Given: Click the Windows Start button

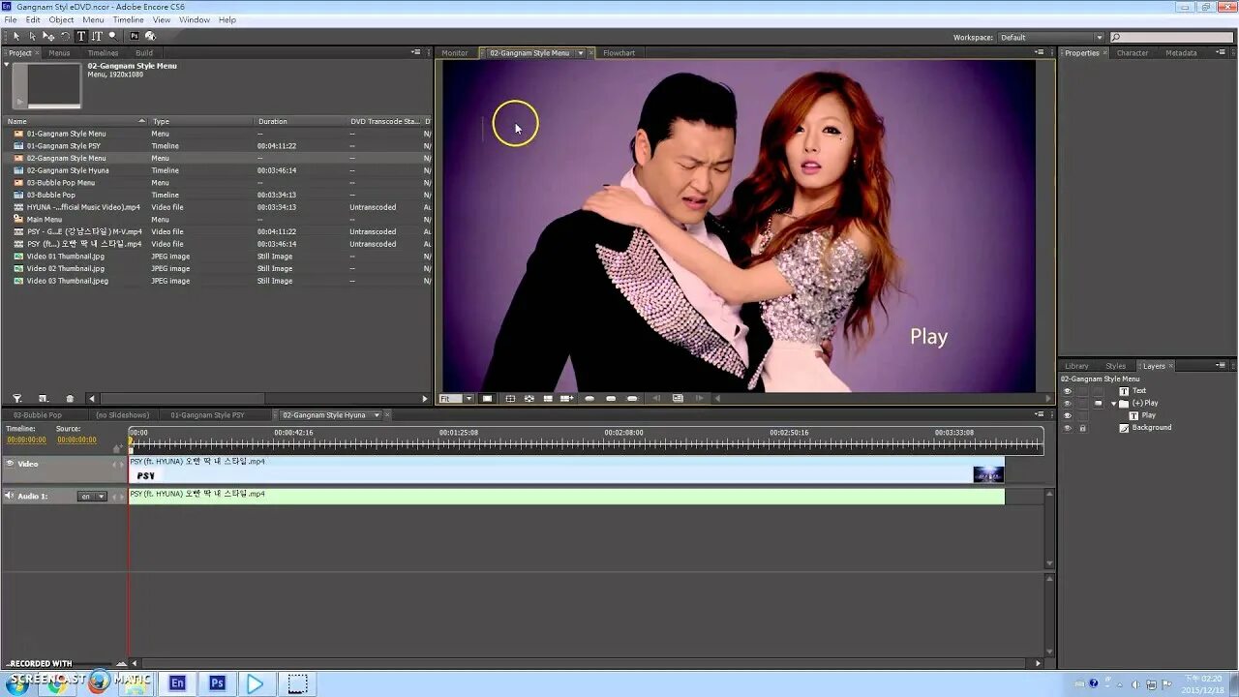Looking at the screenshot, I should 17,683.
